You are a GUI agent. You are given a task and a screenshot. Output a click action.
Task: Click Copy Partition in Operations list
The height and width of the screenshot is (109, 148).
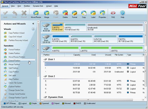(x=14, y=72)
